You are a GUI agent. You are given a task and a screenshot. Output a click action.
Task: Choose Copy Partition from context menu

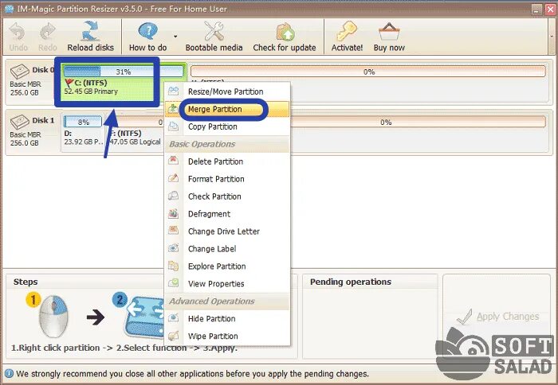coord(227,126)
